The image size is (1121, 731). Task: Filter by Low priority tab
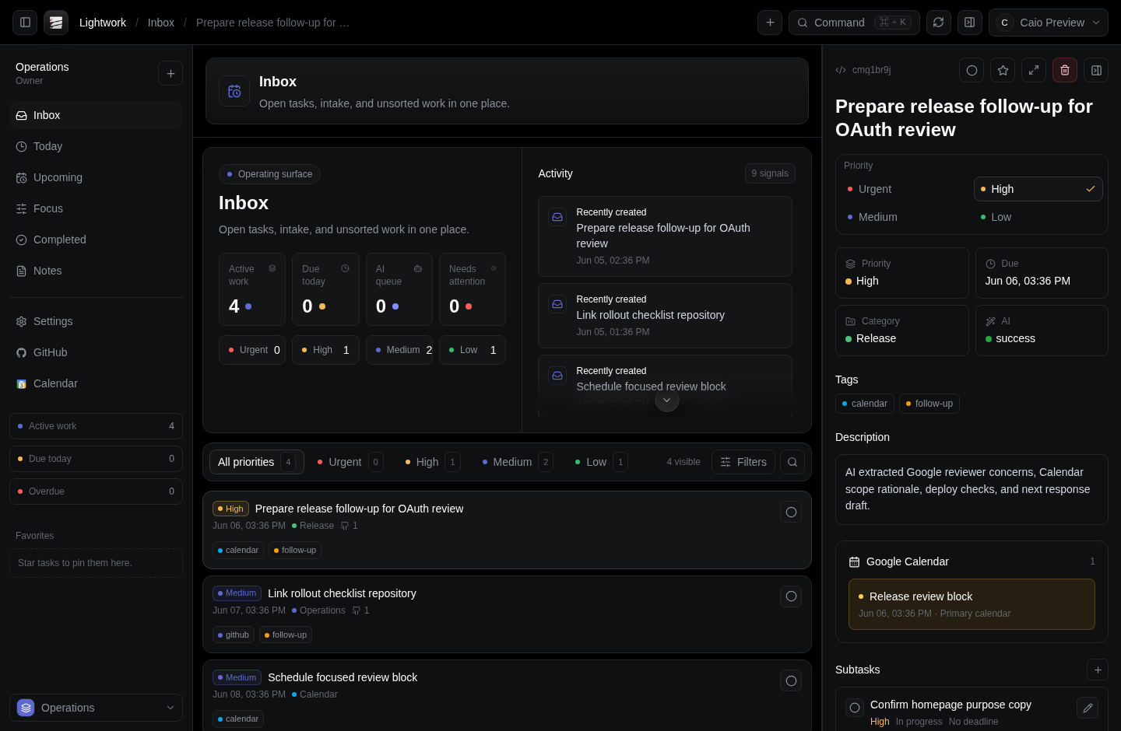pos(601,462)
